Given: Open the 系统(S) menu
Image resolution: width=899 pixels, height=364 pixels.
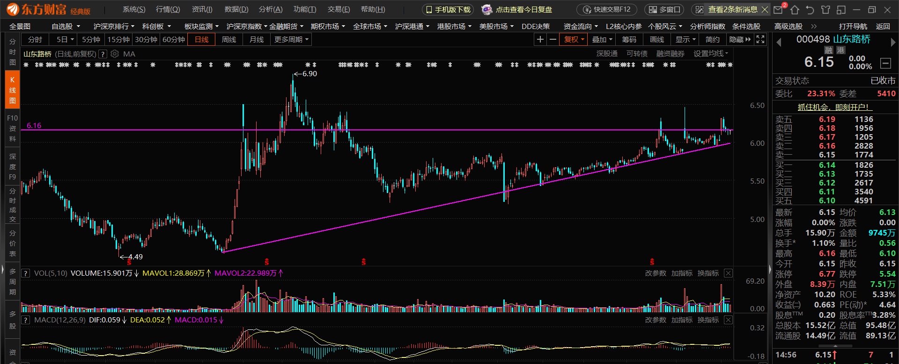Looking at the screenshot, I should (134, 9).
